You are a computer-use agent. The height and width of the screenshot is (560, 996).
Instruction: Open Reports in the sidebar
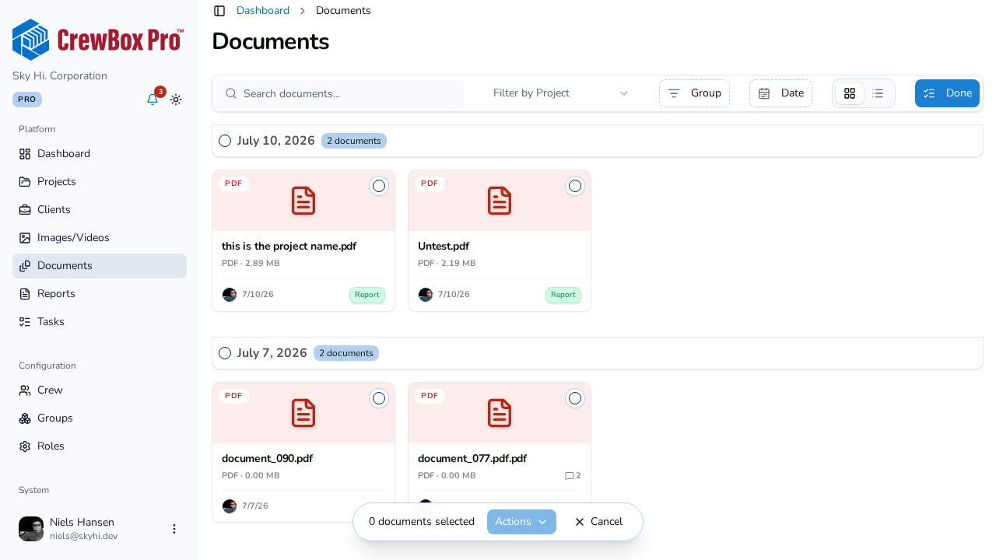(100, 294)
